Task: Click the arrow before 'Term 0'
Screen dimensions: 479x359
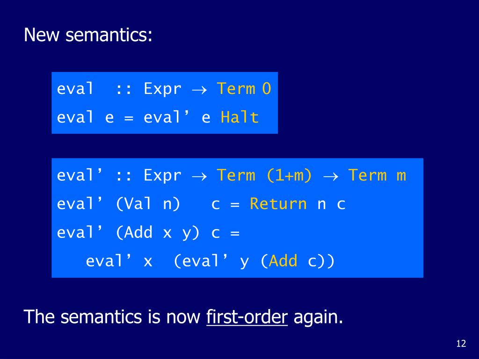Action: tap(199, 90)
